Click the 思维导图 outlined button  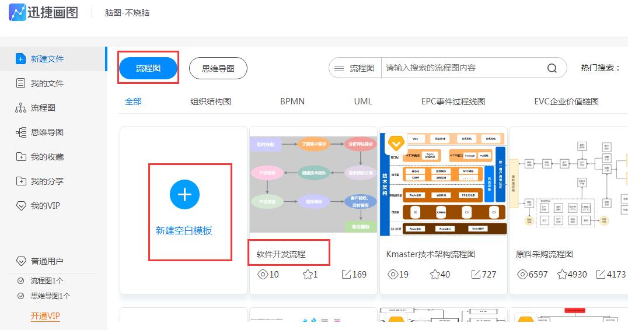[218, 68]
